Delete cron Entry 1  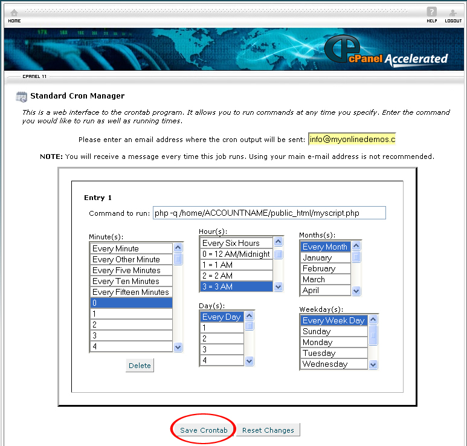click(x=140, y=365)
